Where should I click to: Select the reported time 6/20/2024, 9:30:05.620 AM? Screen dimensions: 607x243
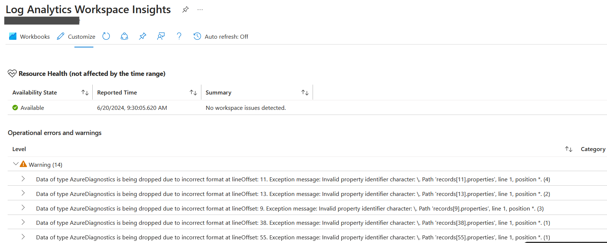[x=132, y=108]
